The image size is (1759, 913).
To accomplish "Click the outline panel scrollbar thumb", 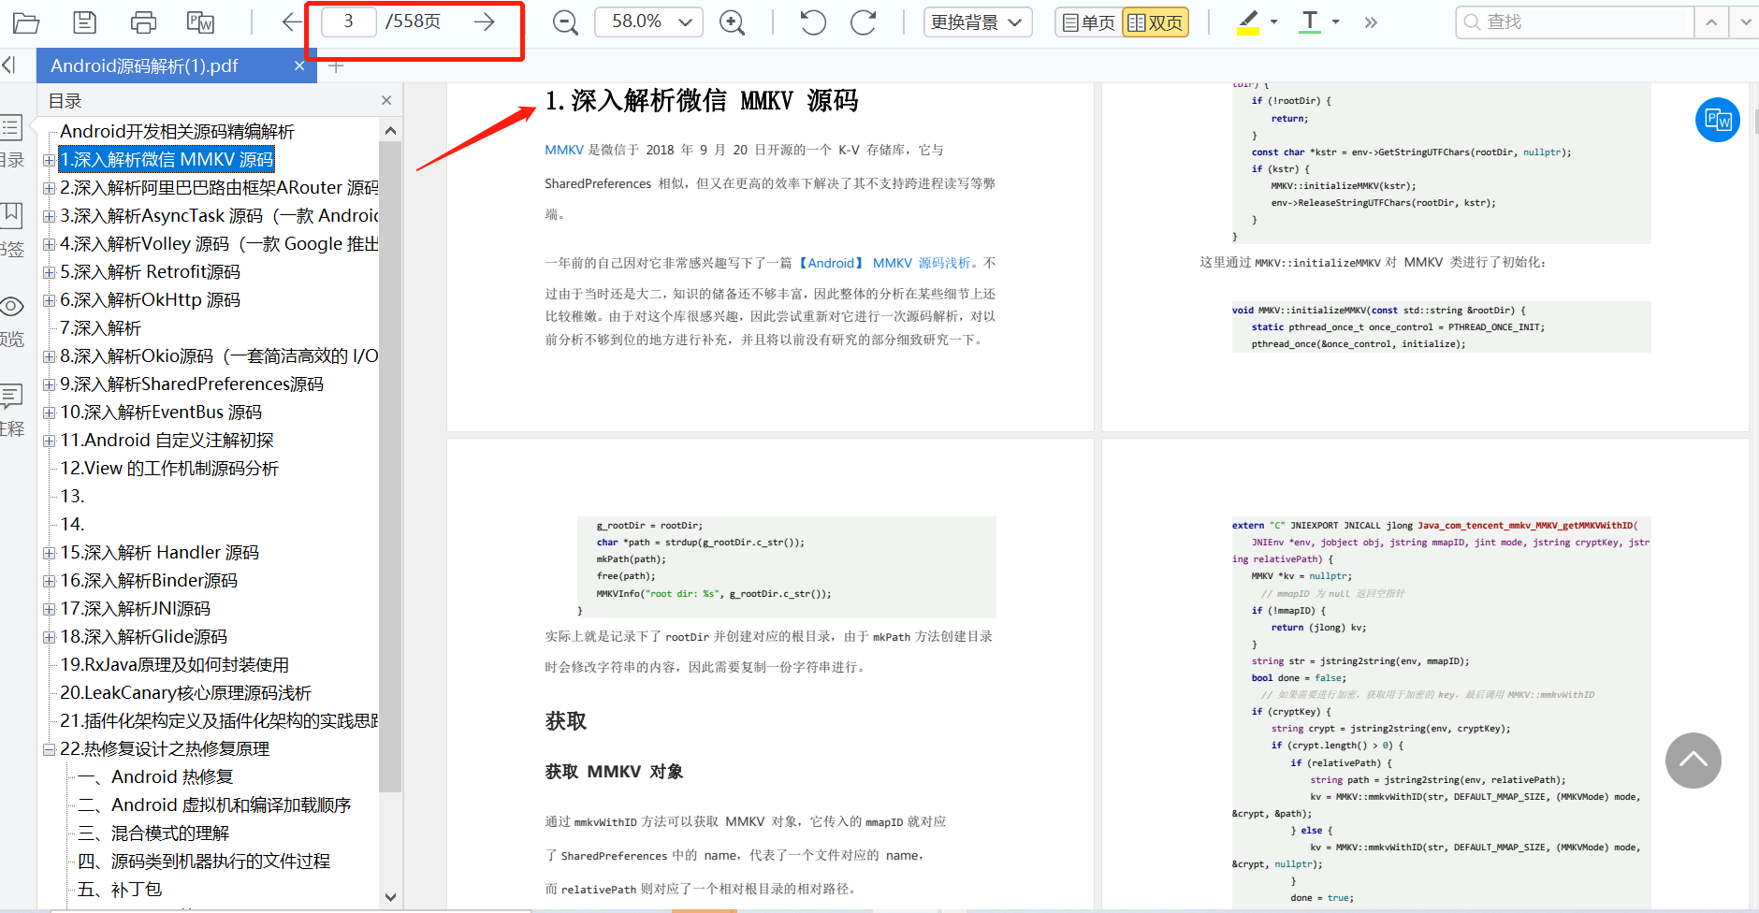I will pyautogui.click(x=390, y=466).
